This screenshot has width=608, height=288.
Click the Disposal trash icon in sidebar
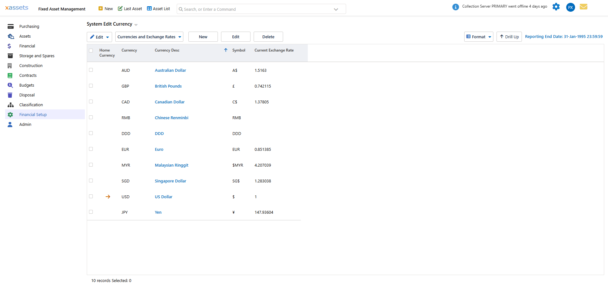[10, 95]
